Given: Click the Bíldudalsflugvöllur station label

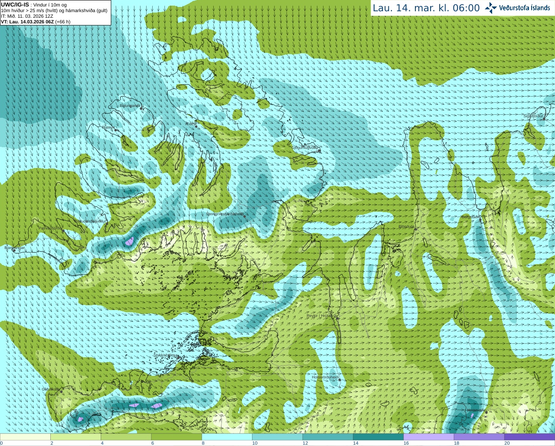Looking at the screenshot, I should (90, 221).
